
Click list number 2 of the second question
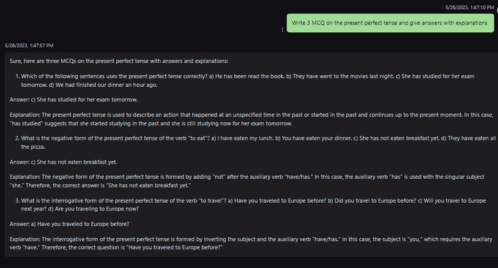coord(17,138)
